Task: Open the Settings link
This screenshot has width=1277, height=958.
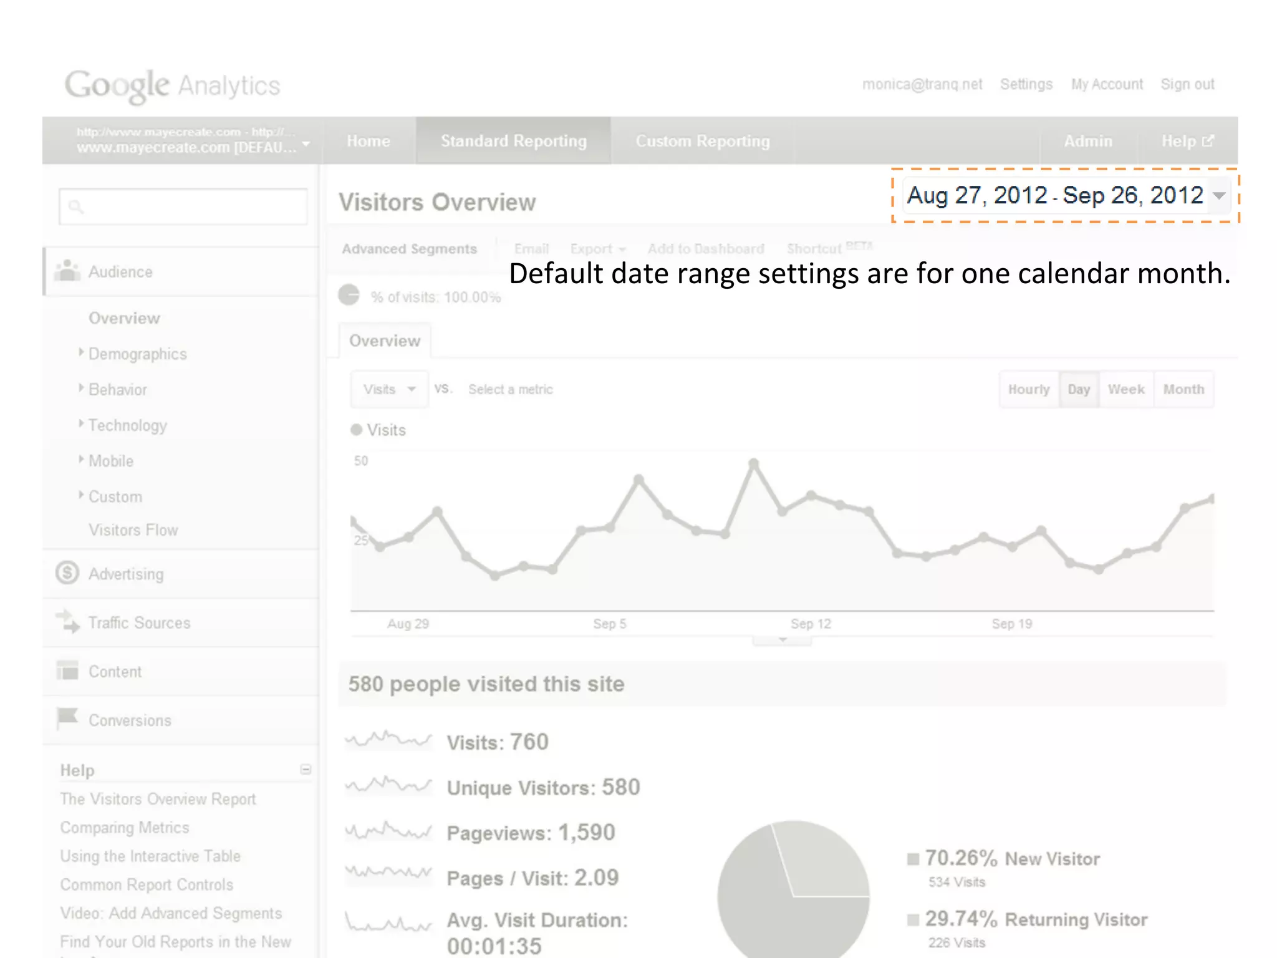Action: coord(1026,84)
